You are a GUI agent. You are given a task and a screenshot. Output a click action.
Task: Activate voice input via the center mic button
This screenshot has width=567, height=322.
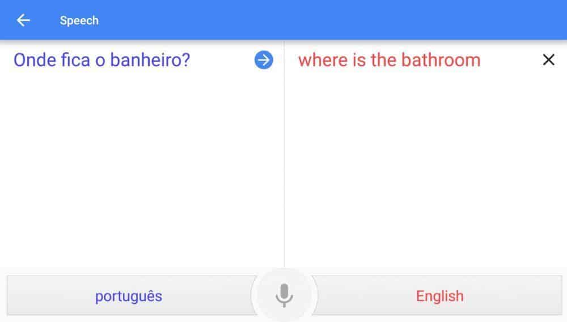pos(284,295)
